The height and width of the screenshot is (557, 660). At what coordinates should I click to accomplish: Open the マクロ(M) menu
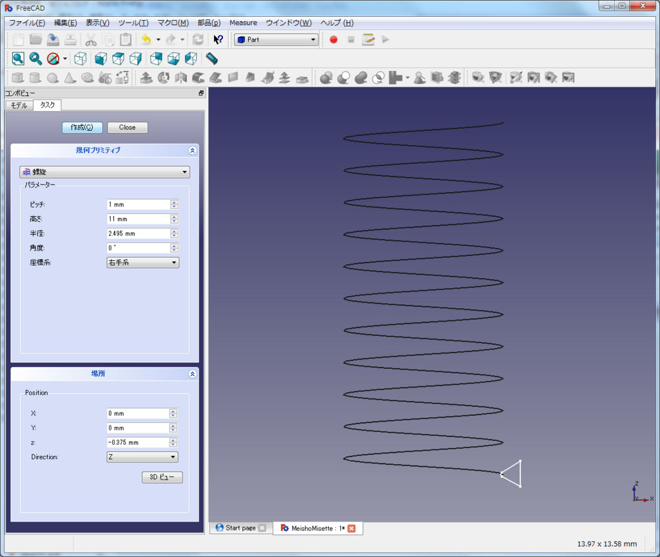173,23
